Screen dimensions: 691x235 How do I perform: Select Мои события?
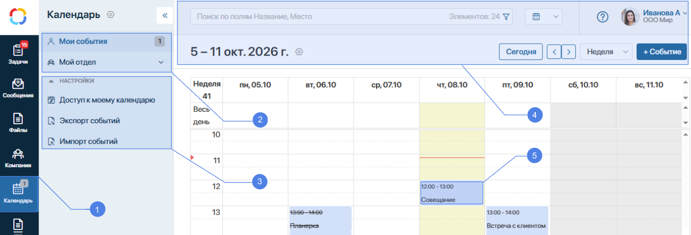tap(106, 41)
